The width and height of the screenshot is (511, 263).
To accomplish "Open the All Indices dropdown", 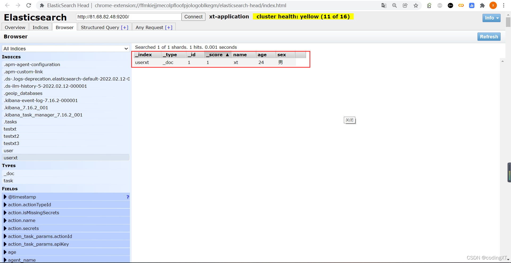I will pos(66,48).
